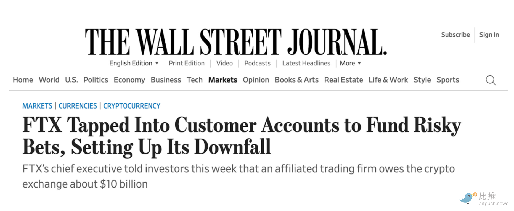Click the Wall Street Journal logo

click(x=236, y=42)
